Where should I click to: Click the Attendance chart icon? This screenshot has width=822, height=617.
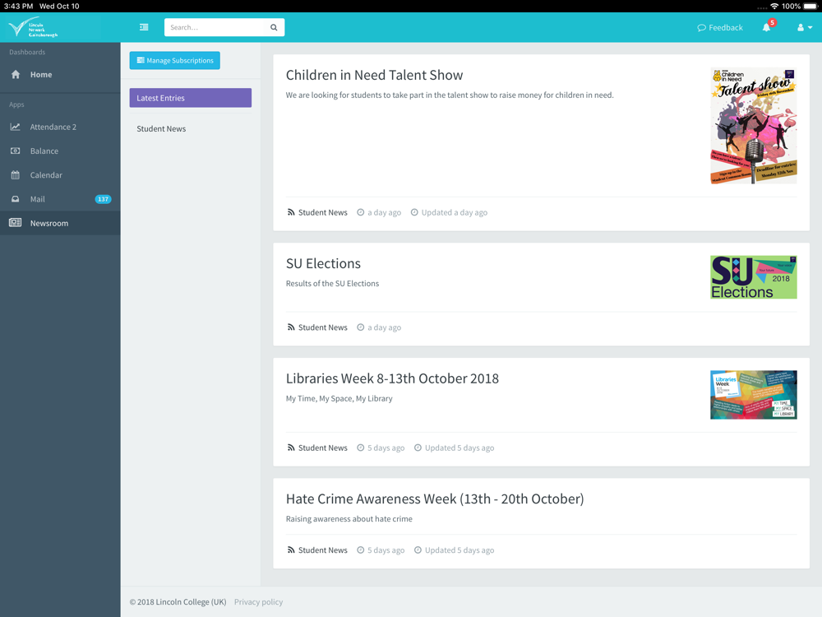(15, 127)
